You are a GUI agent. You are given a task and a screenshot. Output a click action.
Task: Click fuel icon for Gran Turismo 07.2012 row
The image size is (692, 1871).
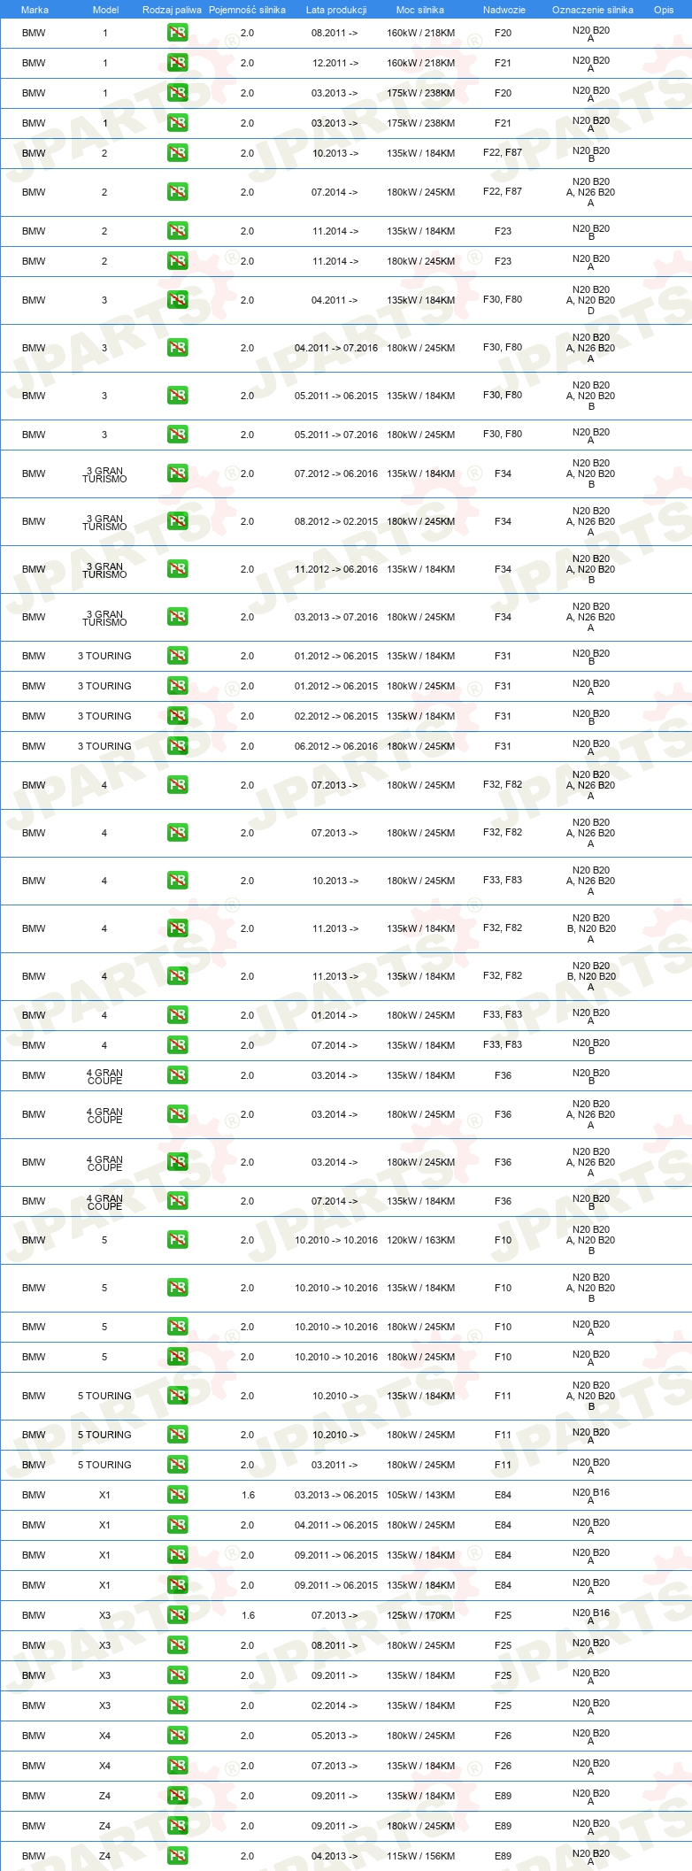pyautogui.click(x=177, y=474)
